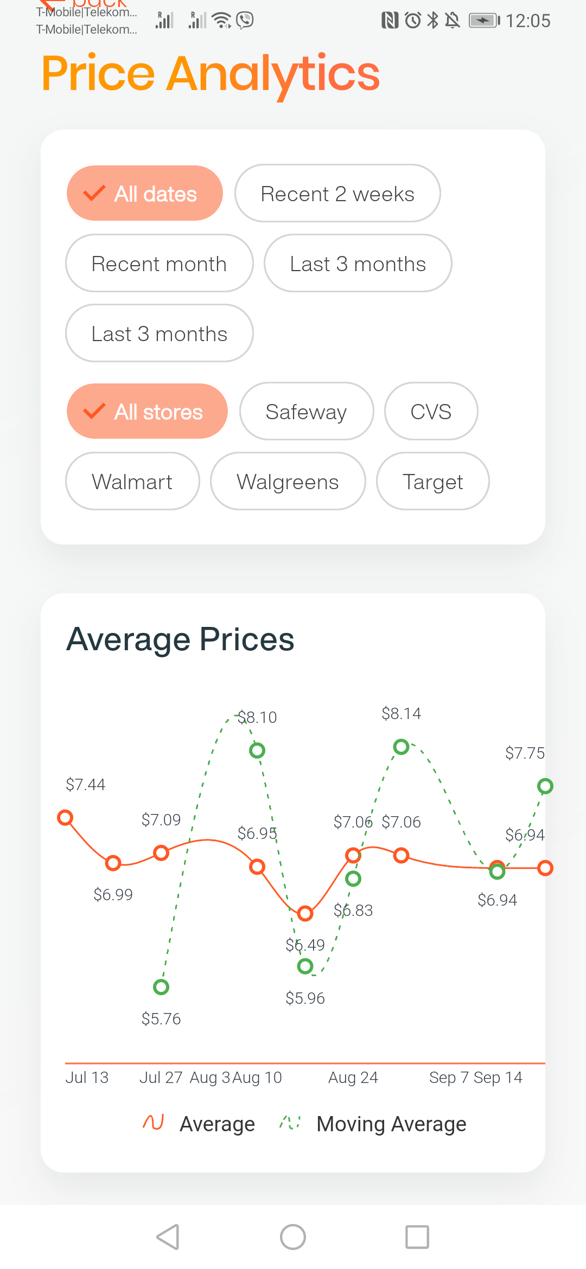Tap the $5.76 moving average point
Viewport: 586px width, 1269px height.
click(161, 986)
